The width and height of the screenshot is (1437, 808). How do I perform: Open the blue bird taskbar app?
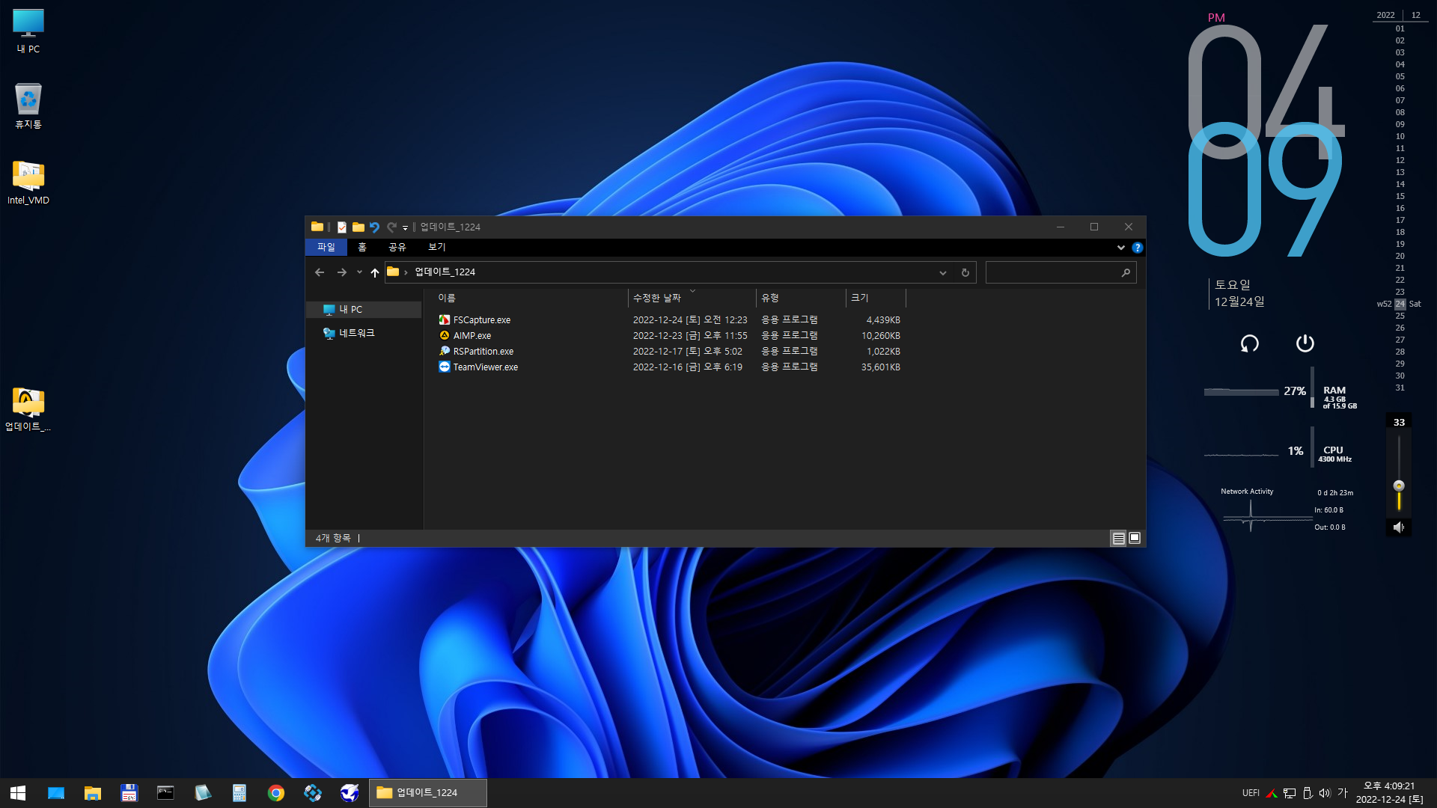350,793
